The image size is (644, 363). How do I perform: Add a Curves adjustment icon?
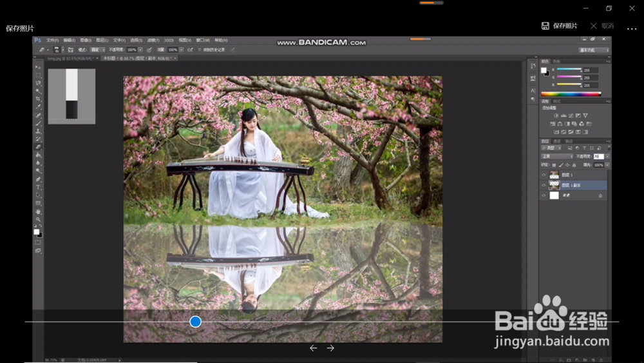pyautogui.click(x=571, y=115)
